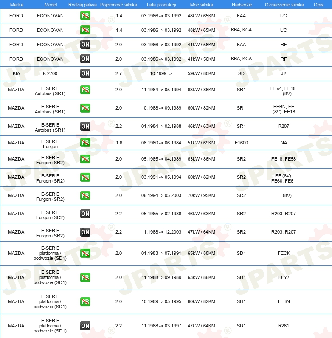Select the K 2700 model cell
Image resolution: width=332 pixels, height=338 pixels.
coord(50,73)
